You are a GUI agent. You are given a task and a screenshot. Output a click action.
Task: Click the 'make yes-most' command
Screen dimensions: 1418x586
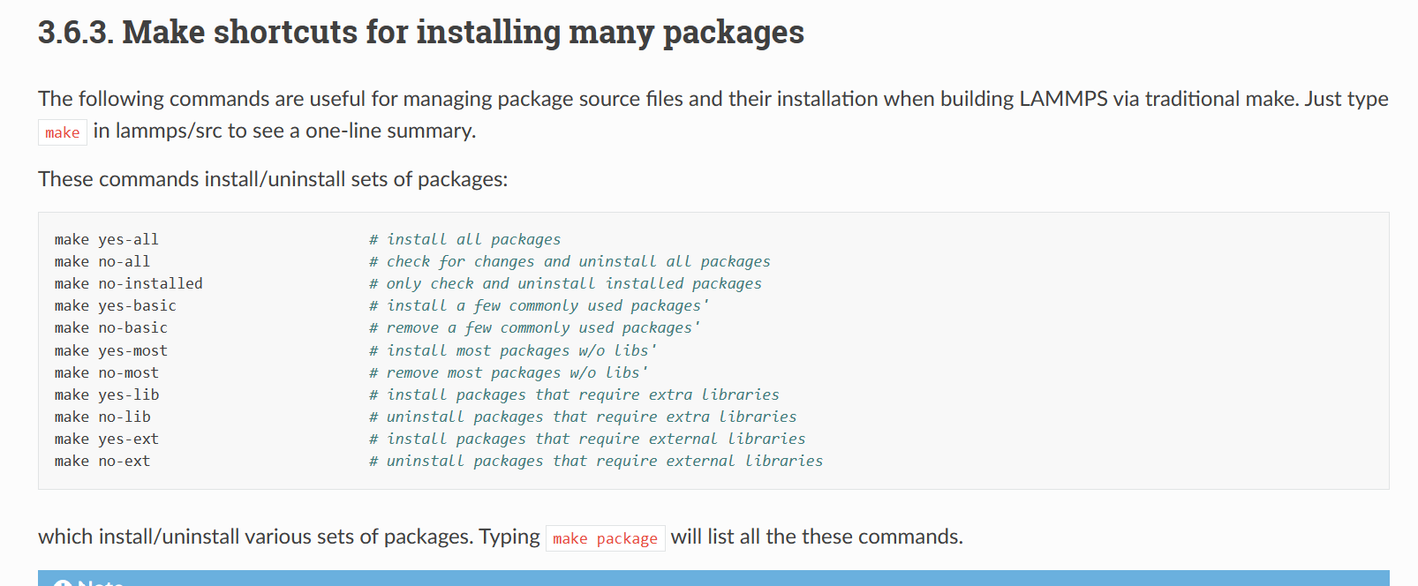[111, 350]
